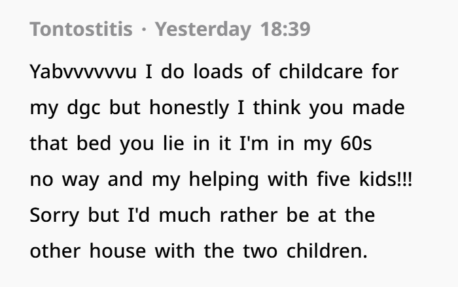Viewport: 458px width, 287px height.
Task: Click the text kids!!!
Action: tap(385, 179)
